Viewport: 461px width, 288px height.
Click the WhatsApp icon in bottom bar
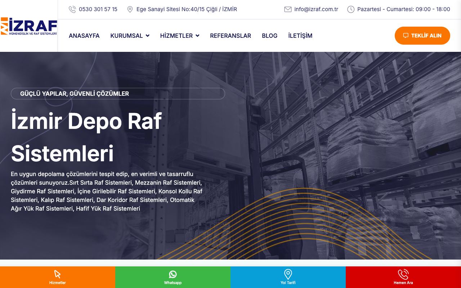173,274
